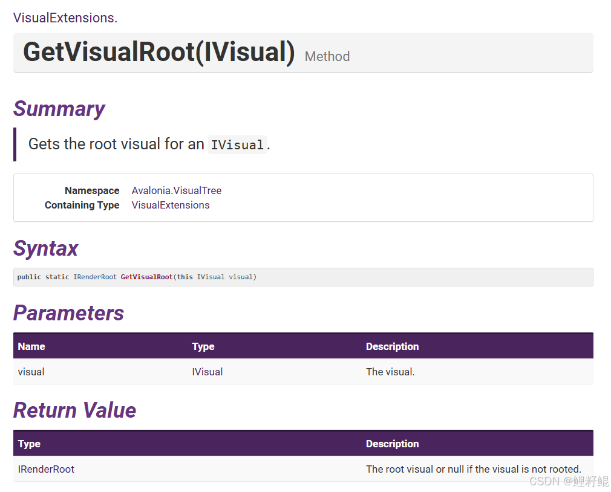The image size is (611, 492).
Task: Click the Type column header under Return Value
Action: (28, 444)
